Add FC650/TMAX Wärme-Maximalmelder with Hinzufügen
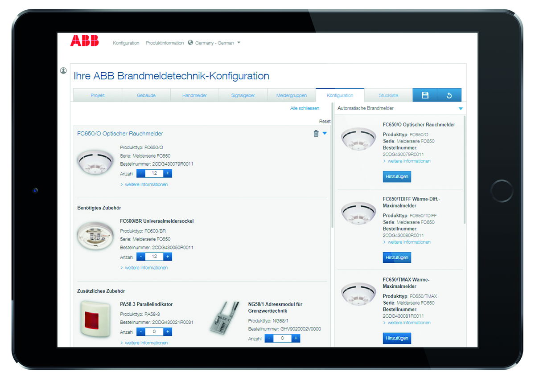535x380 pixels. (x=397, y=338)
